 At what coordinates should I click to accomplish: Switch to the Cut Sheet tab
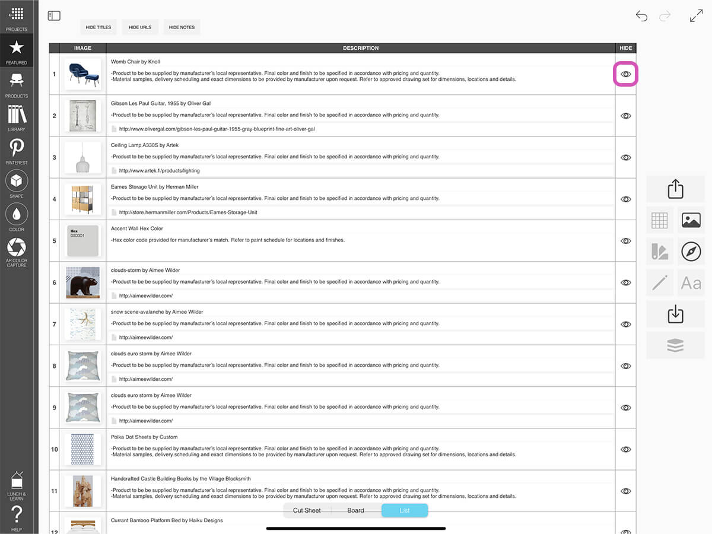tap(307, 510)
